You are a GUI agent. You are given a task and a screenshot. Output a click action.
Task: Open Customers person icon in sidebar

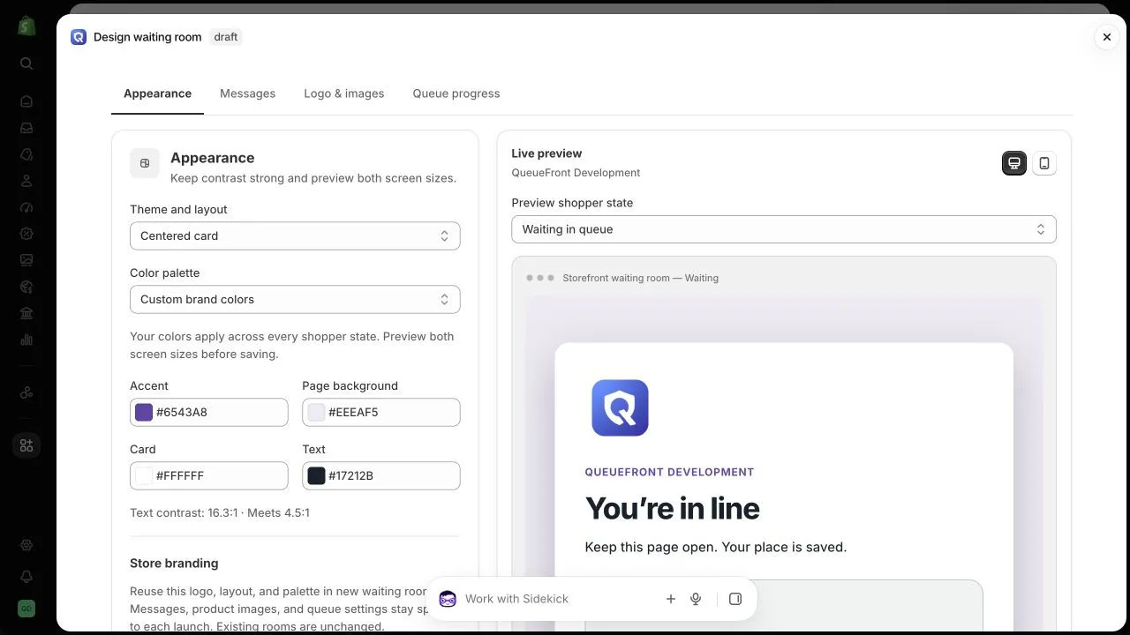26,181
